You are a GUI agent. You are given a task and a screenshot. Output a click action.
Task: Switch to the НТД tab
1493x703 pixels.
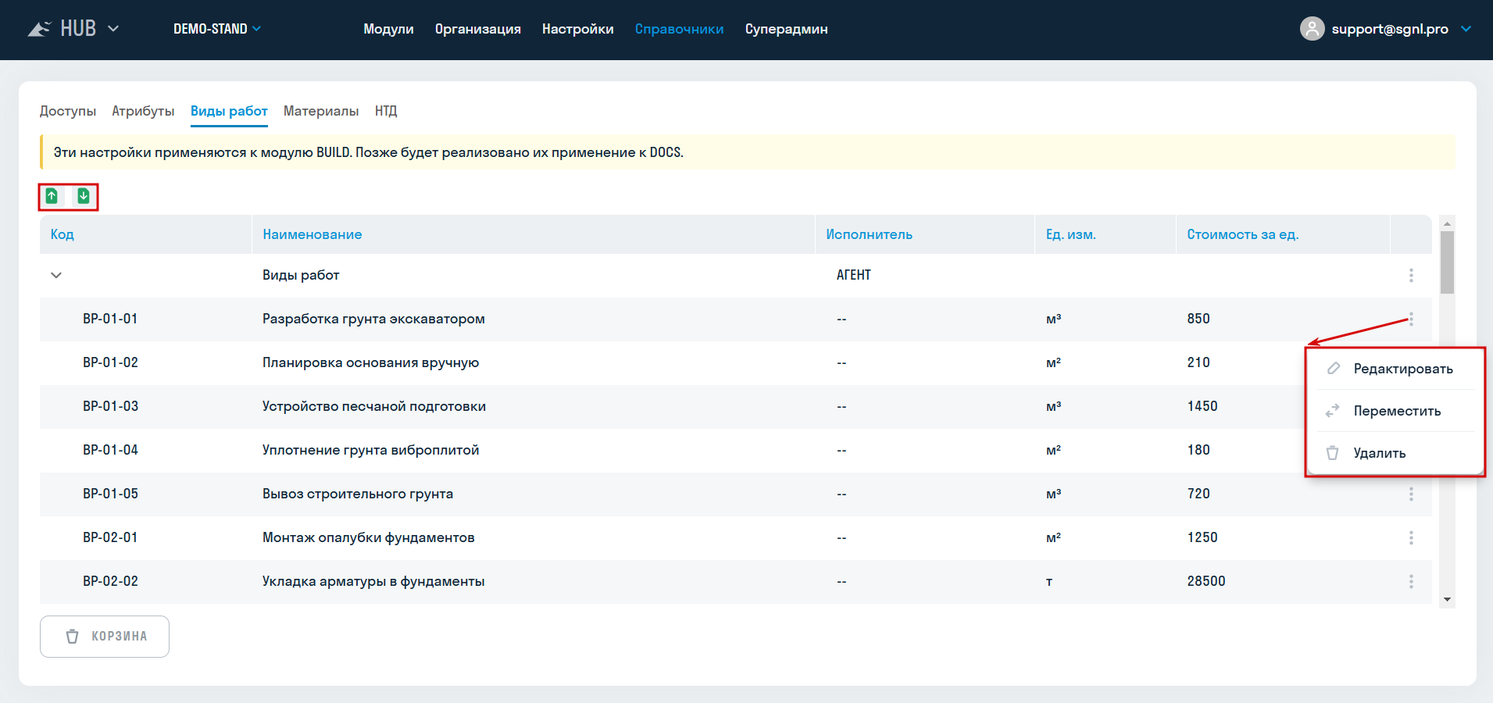click(386, 111)
